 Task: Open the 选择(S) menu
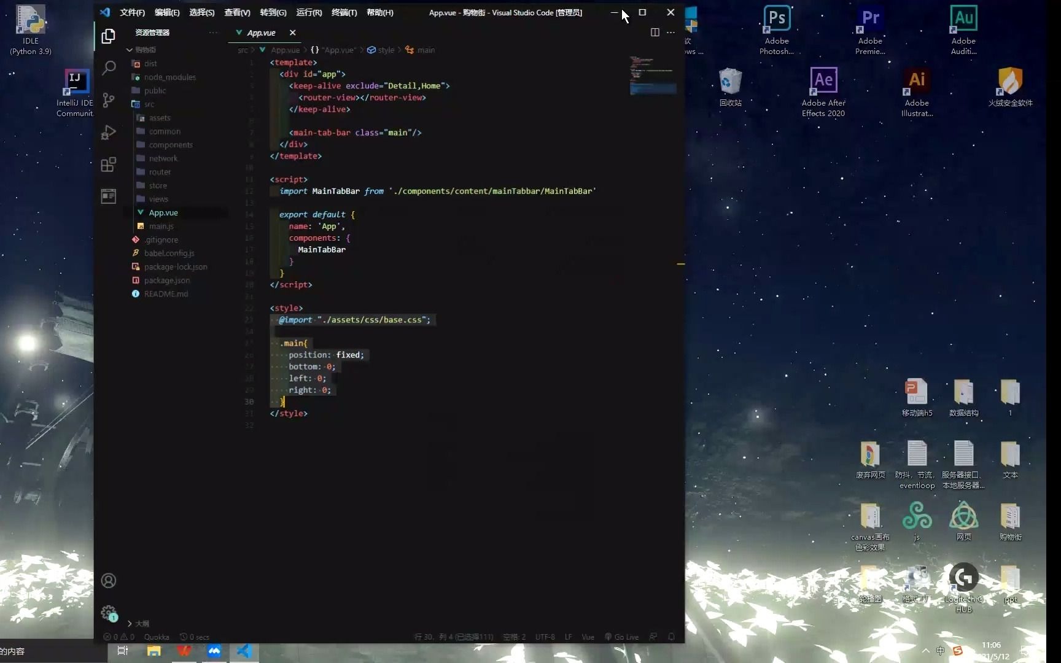[202, 12]
